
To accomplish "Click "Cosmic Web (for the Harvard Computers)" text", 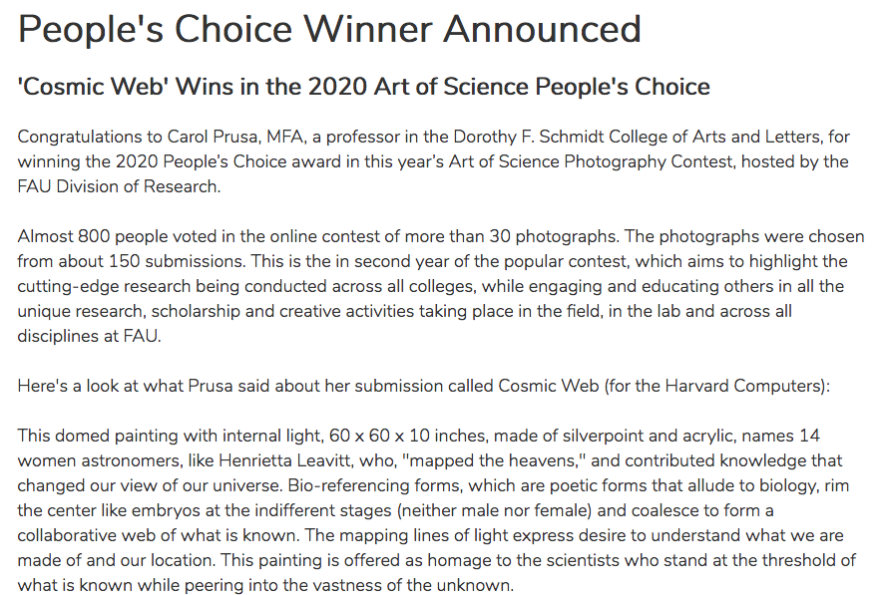I will pyautogui.click(x=663, y=386).
